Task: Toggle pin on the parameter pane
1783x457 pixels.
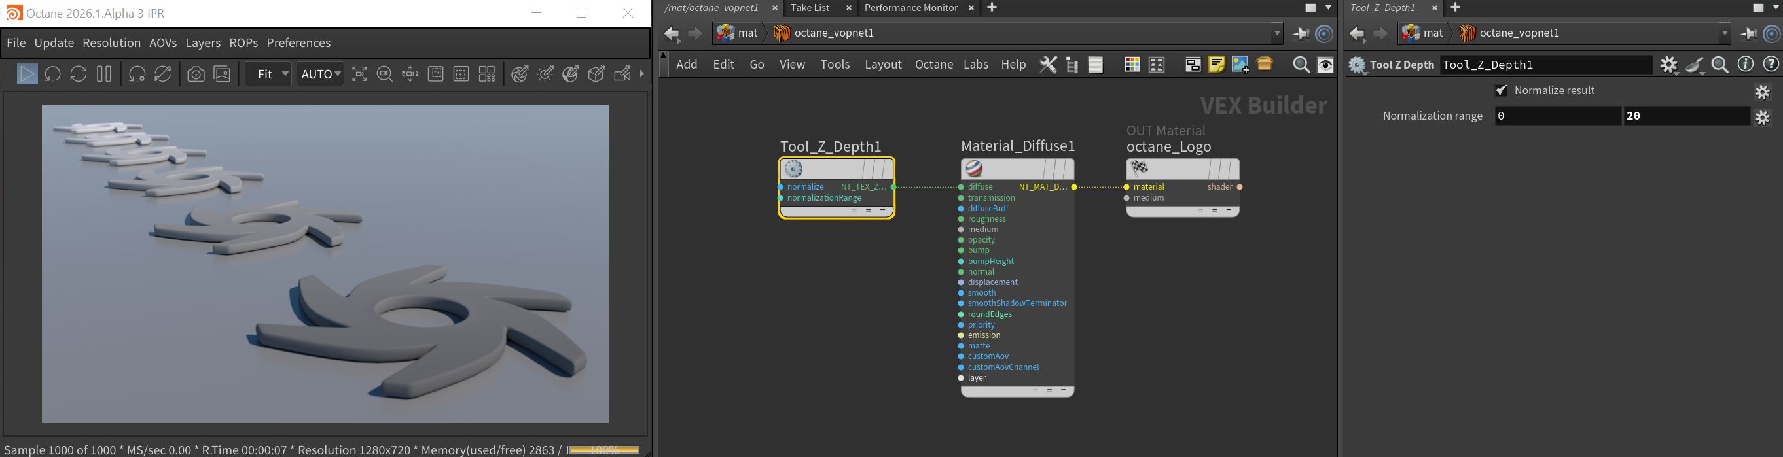Action: coord(1749,33)
